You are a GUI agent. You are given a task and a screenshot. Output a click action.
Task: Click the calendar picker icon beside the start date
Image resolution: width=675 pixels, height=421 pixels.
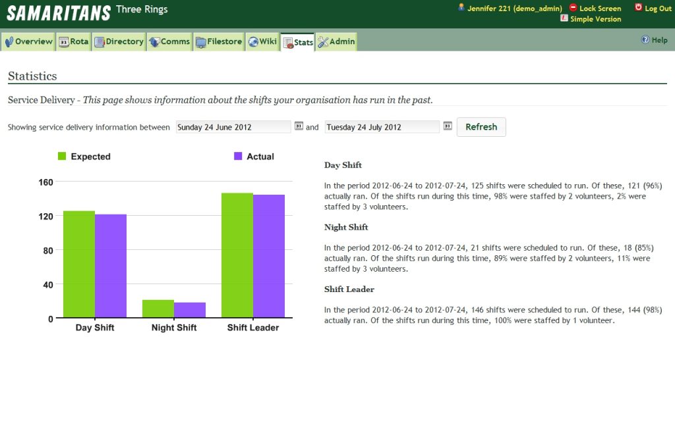point(300,126)
